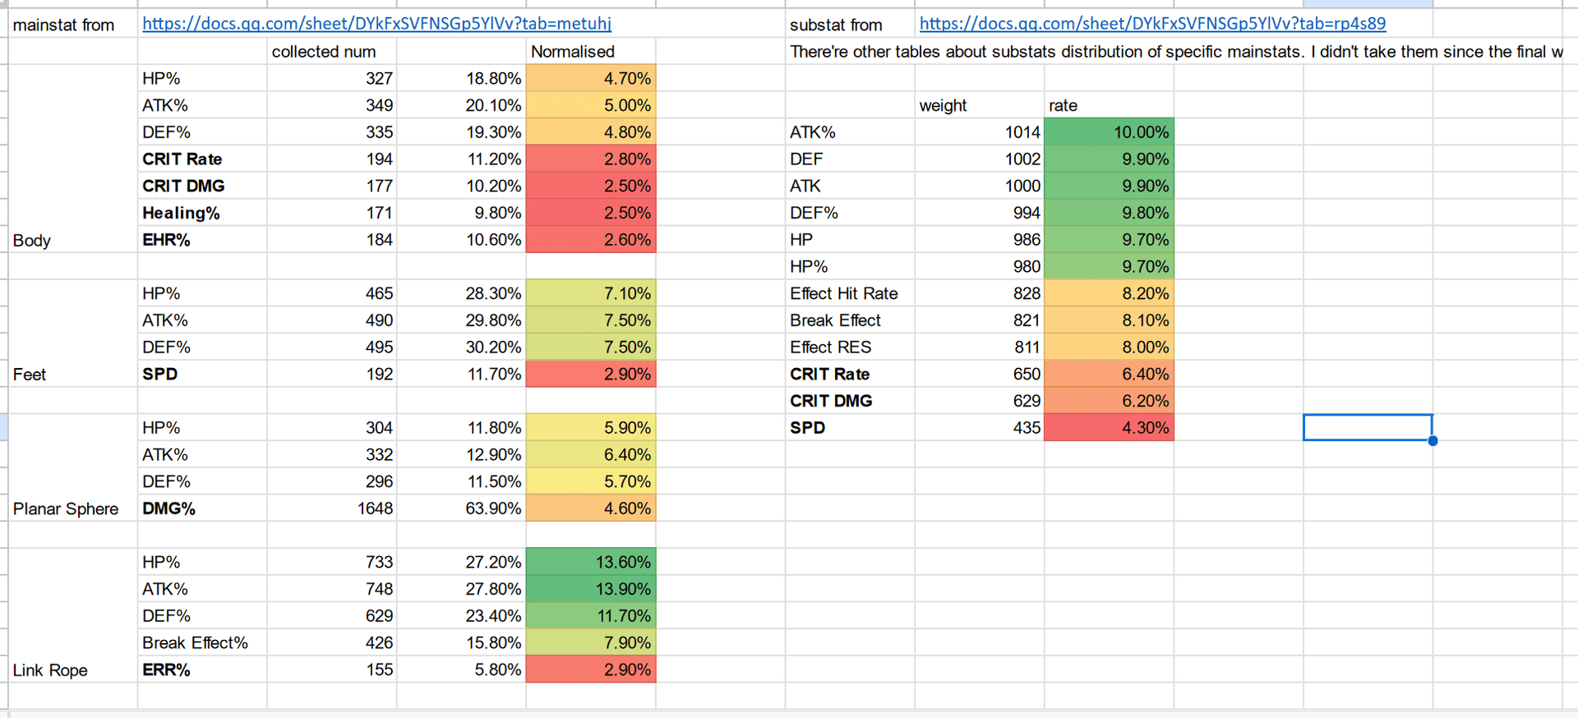Viewport: 1578px width, 718px height.
Task: Select the Link Rope label cell
Action: point(50,670)
